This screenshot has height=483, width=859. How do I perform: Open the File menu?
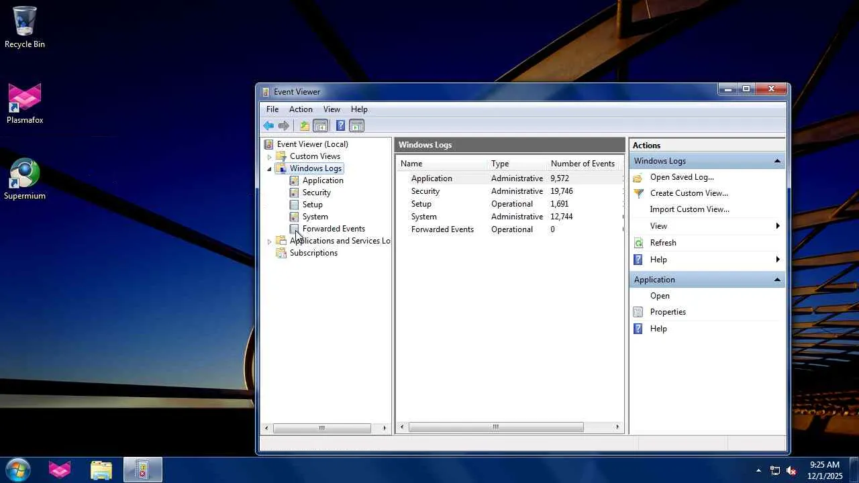point(272,109)
